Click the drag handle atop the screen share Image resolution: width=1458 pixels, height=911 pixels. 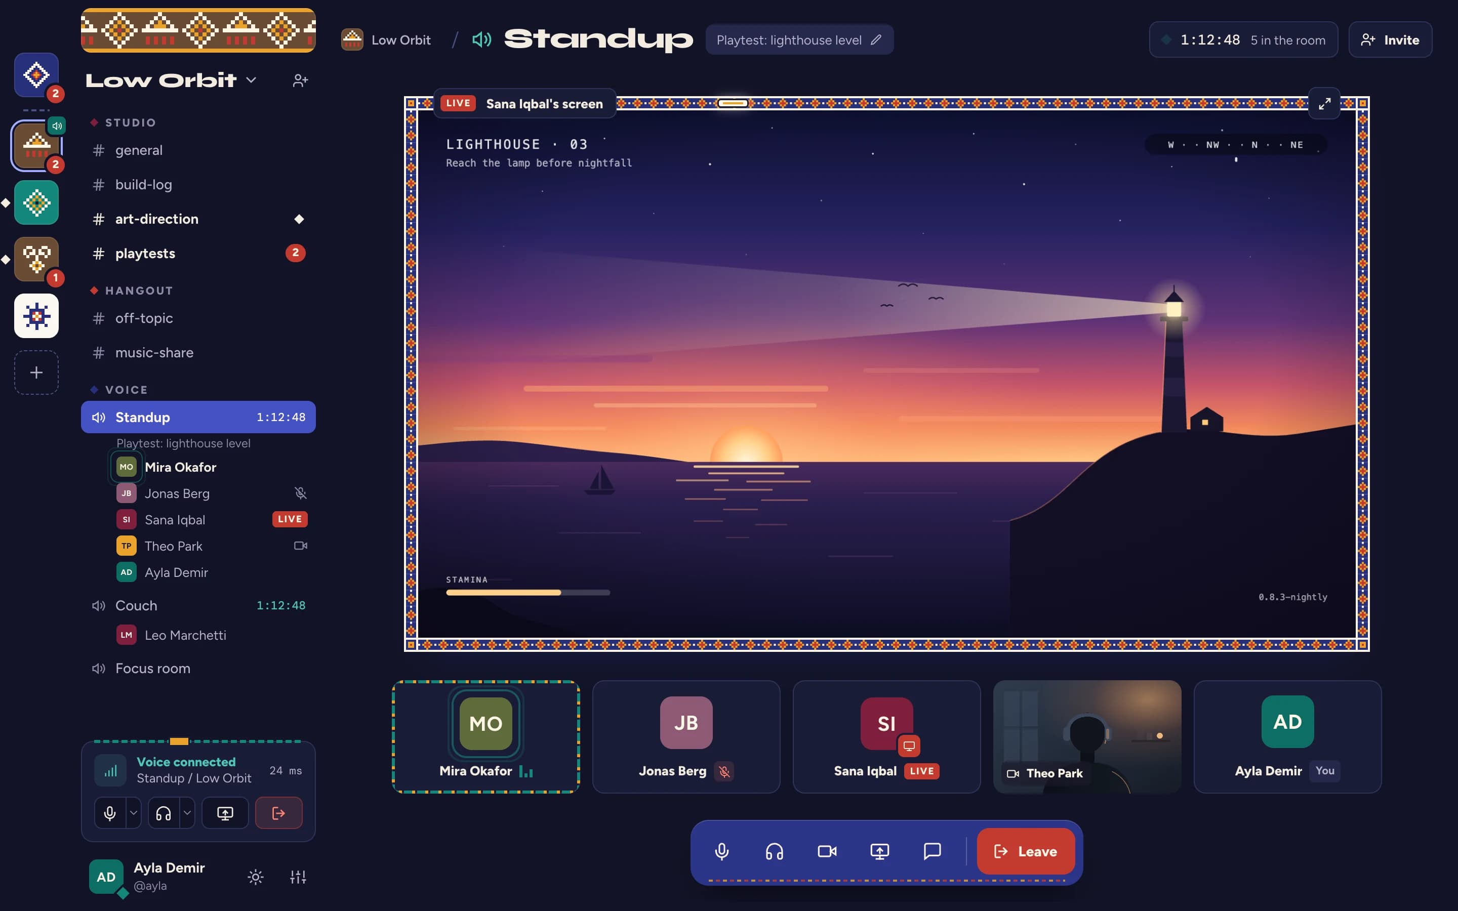[733, 103]
